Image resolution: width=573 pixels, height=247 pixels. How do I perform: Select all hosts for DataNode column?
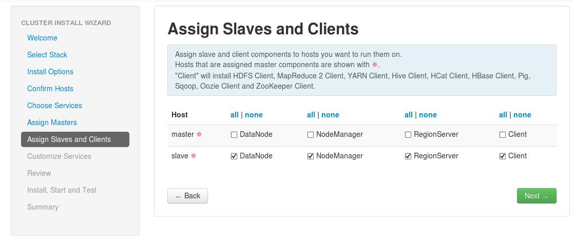coord(234,115)
